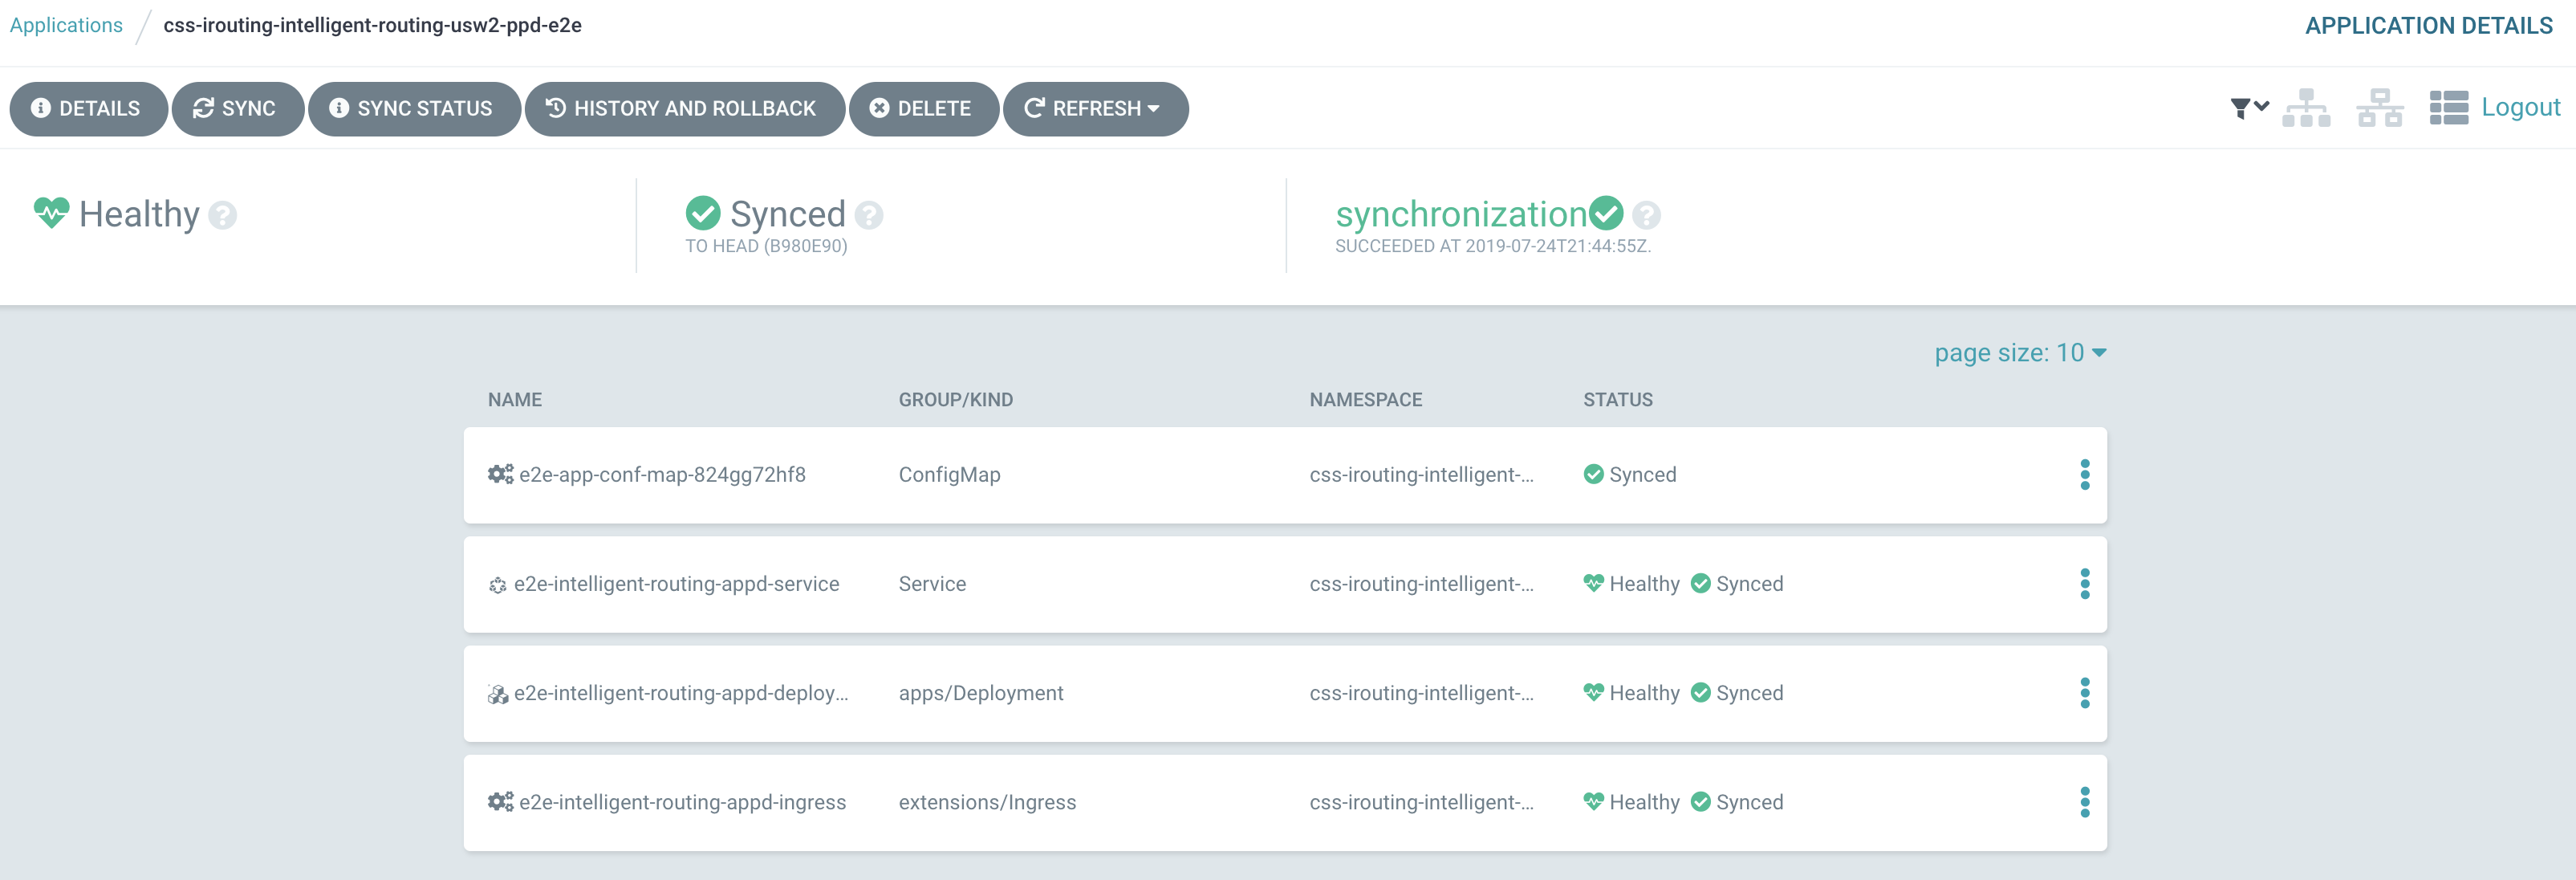Click the Ingress gear icon on the last row
This screenshot has height=880, width=2576.
499,801
